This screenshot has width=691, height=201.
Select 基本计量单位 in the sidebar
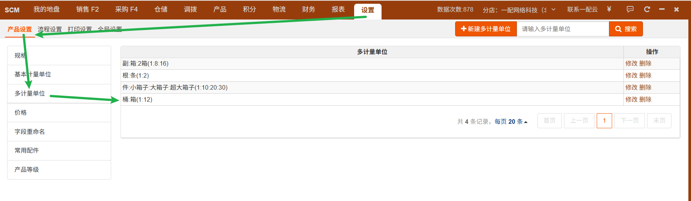[x=33, y=74]
